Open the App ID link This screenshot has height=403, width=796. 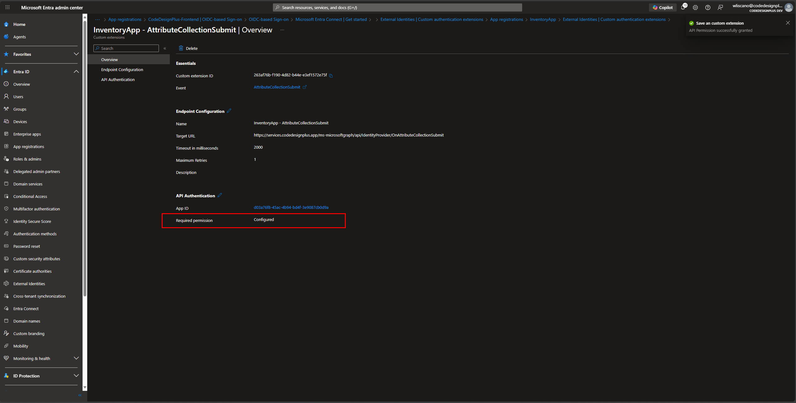coord(291,207)
